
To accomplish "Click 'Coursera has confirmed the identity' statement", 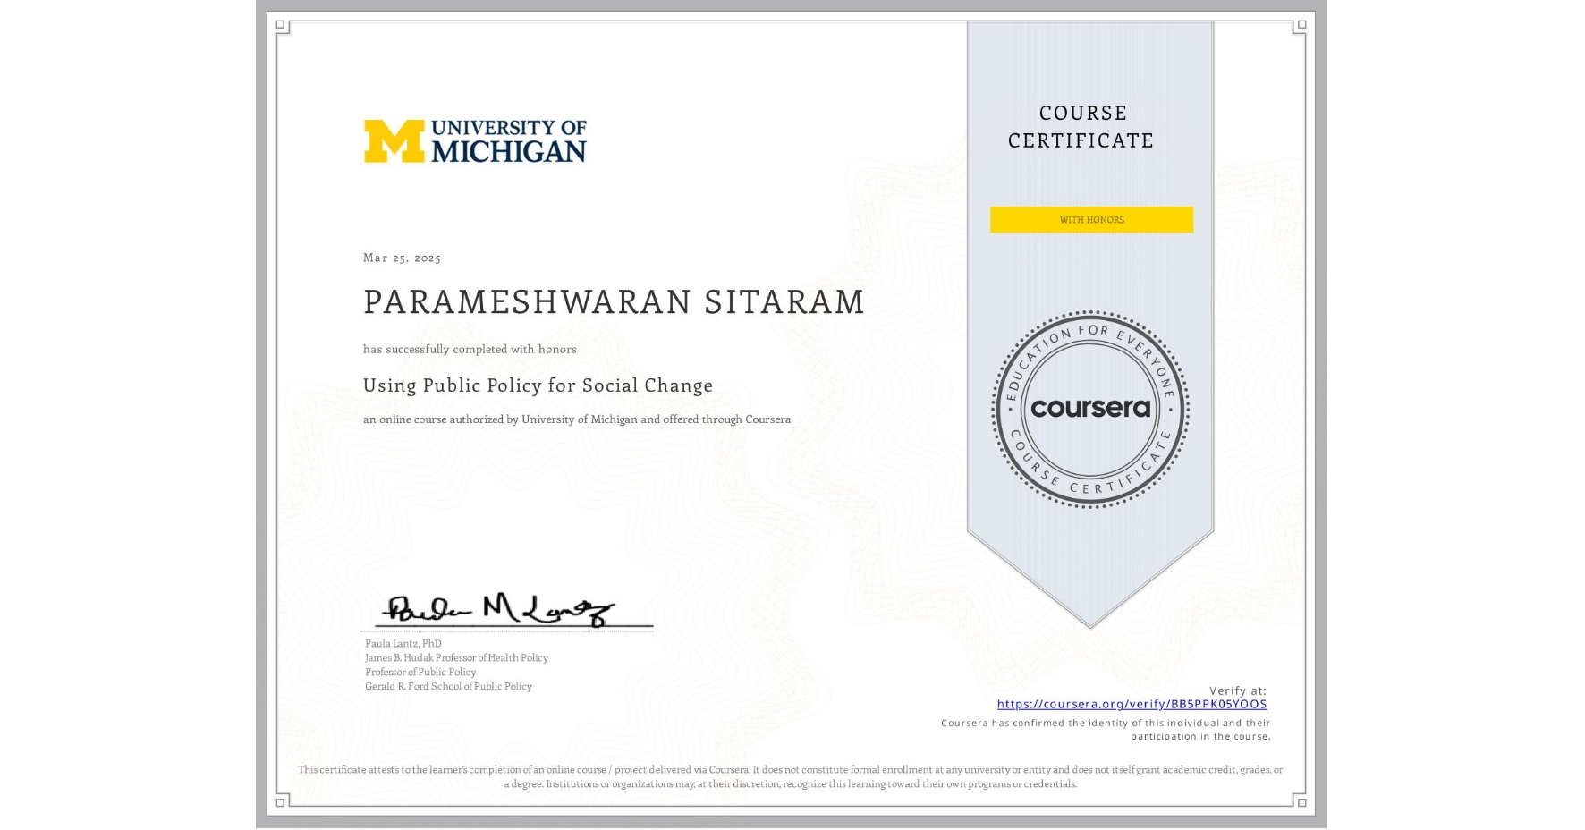I will (1106, 730).
